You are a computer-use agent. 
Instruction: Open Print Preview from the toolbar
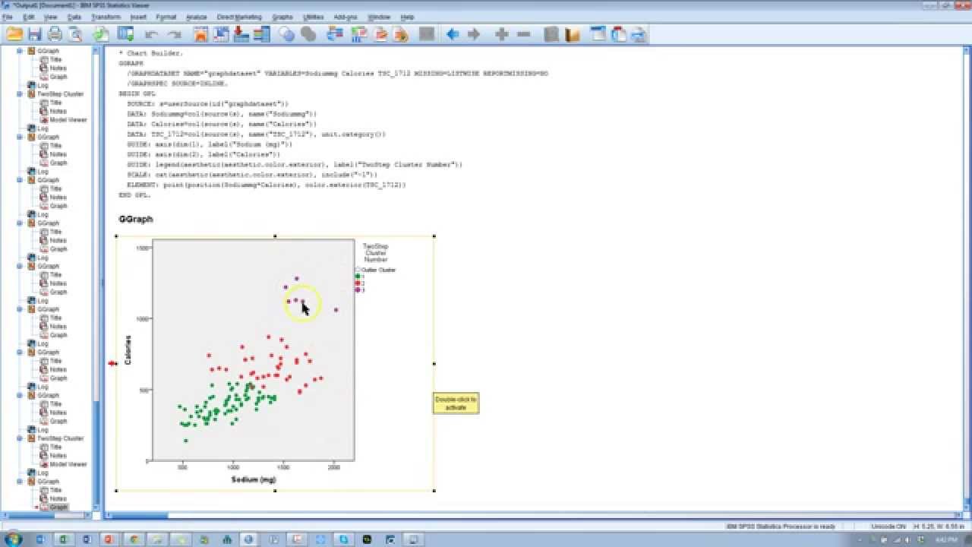[75, 34]
